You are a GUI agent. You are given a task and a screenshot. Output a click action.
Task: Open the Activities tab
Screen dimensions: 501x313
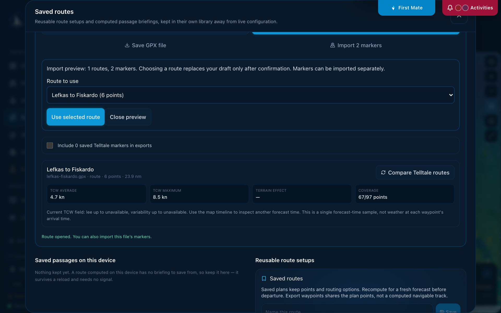[x=470, y=8]
